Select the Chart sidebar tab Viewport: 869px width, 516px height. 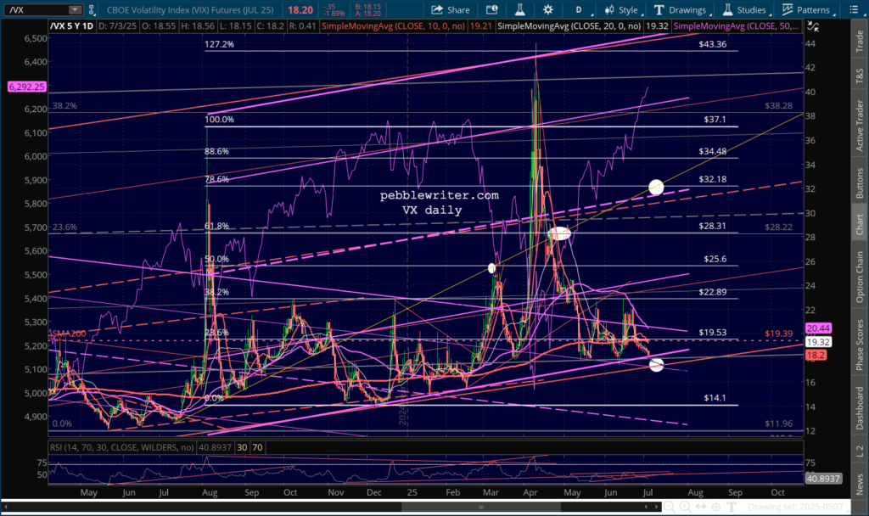tap(860, 224)
